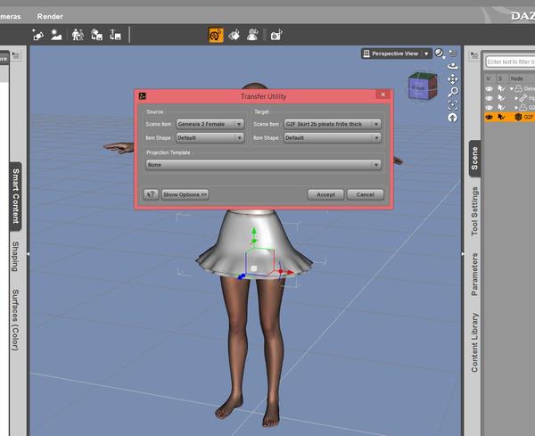Expand the third scene tree node
This screenshot has width=535, height=436.
click(516, 108)
